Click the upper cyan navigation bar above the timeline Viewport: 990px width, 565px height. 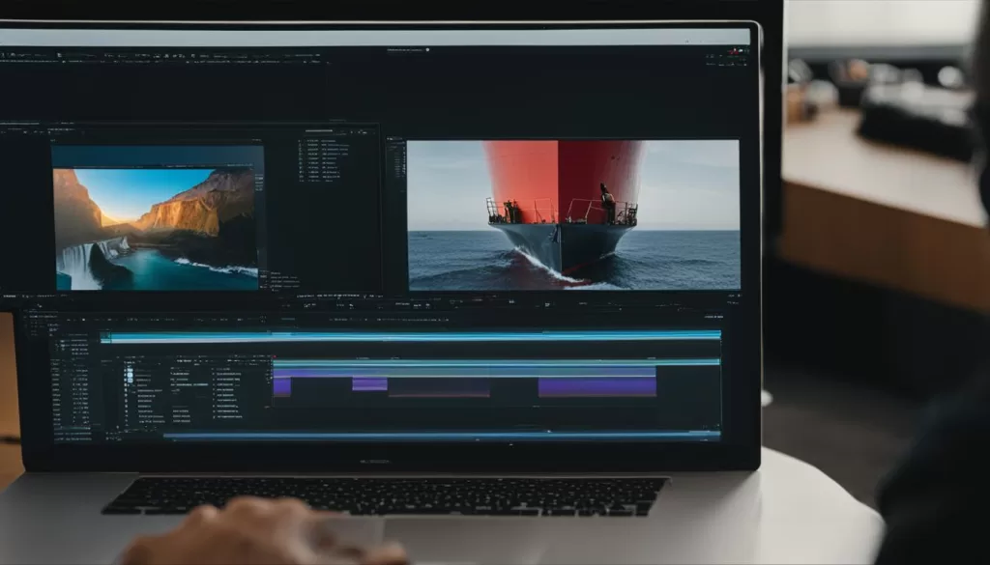(x=410, y=336)
